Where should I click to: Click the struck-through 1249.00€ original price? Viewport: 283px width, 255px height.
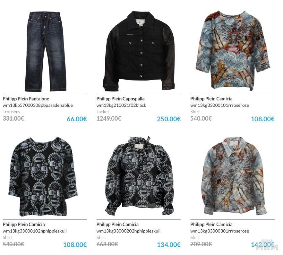tap(109, 118)
